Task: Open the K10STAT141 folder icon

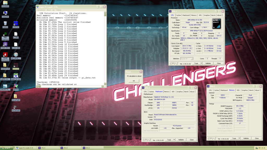Action: [5, 66]
